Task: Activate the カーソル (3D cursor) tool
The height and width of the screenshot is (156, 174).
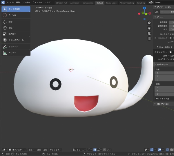Action: coord(16,15)
